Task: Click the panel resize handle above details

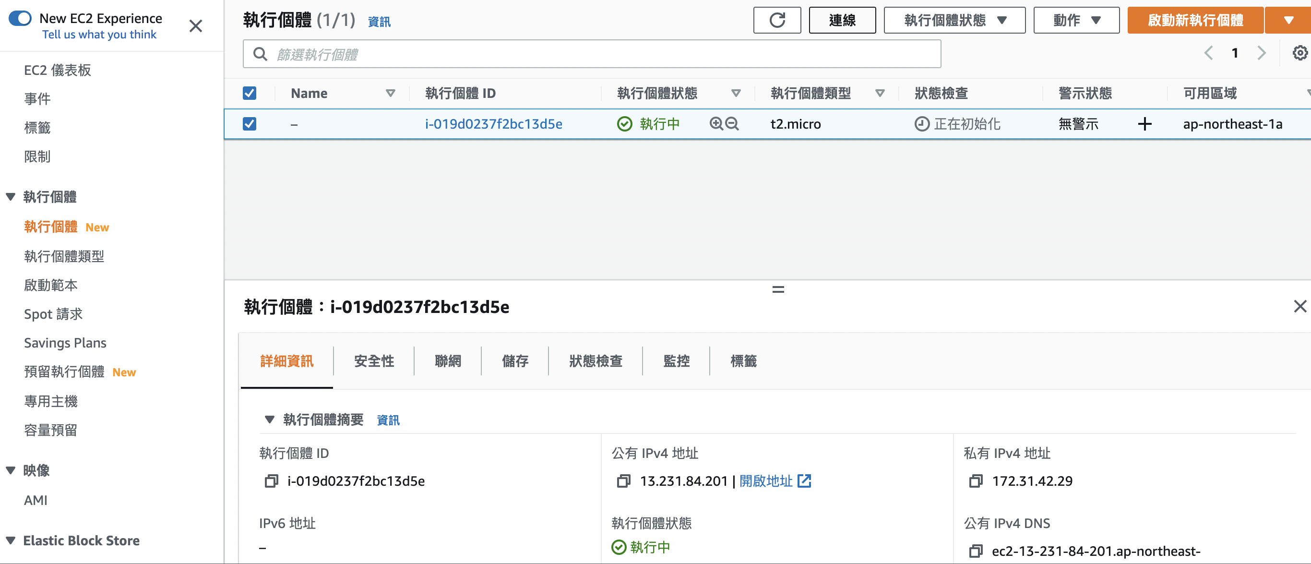Action: tap(778, 289)
